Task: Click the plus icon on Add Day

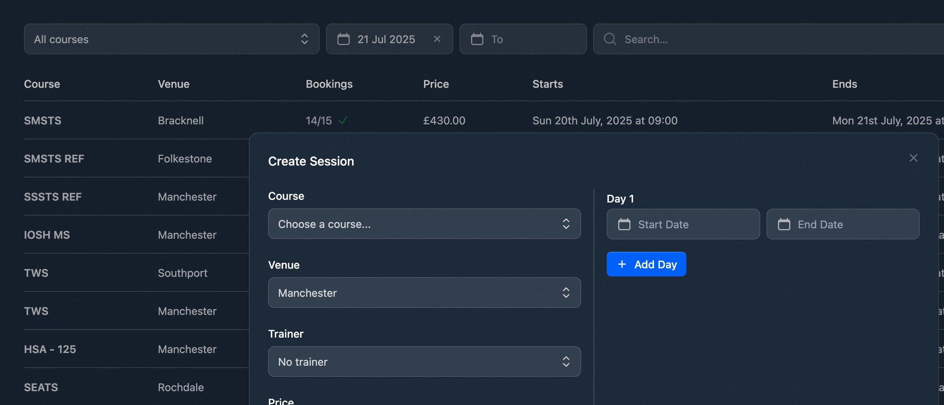Action: click(x=622, y=264)
